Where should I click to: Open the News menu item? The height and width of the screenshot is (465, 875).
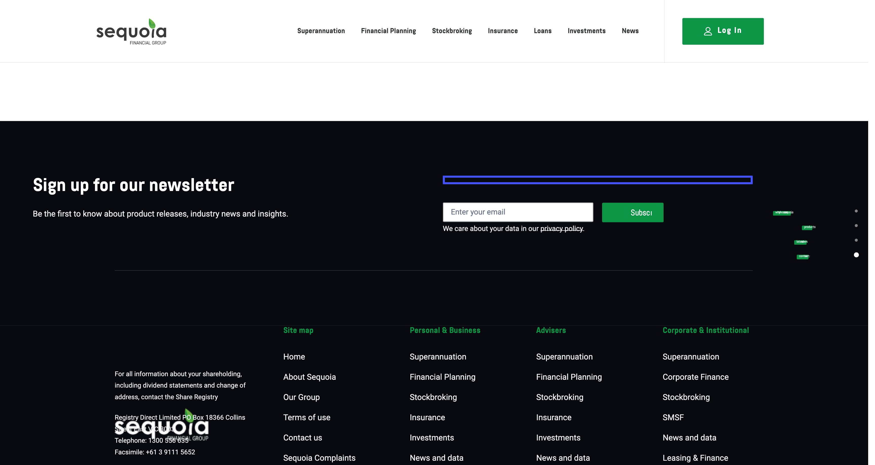pyautogui.click(x=630, y=31)
